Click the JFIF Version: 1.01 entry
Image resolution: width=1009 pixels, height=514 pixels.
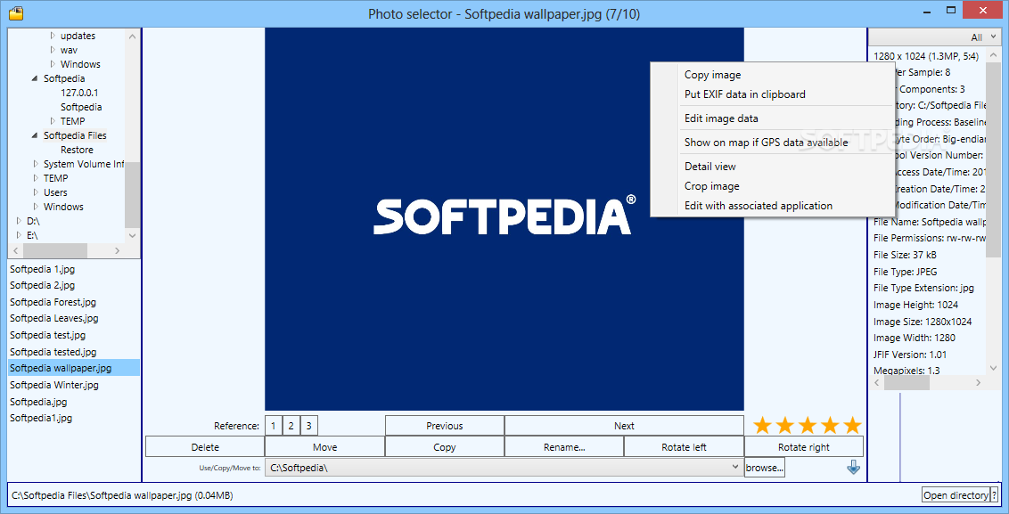pos(909,355)
